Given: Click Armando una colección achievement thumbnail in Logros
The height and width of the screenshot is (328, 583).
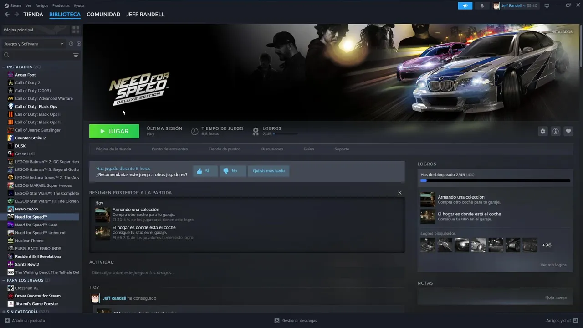Looking at the screenshot, I should (x=428, y=200).
